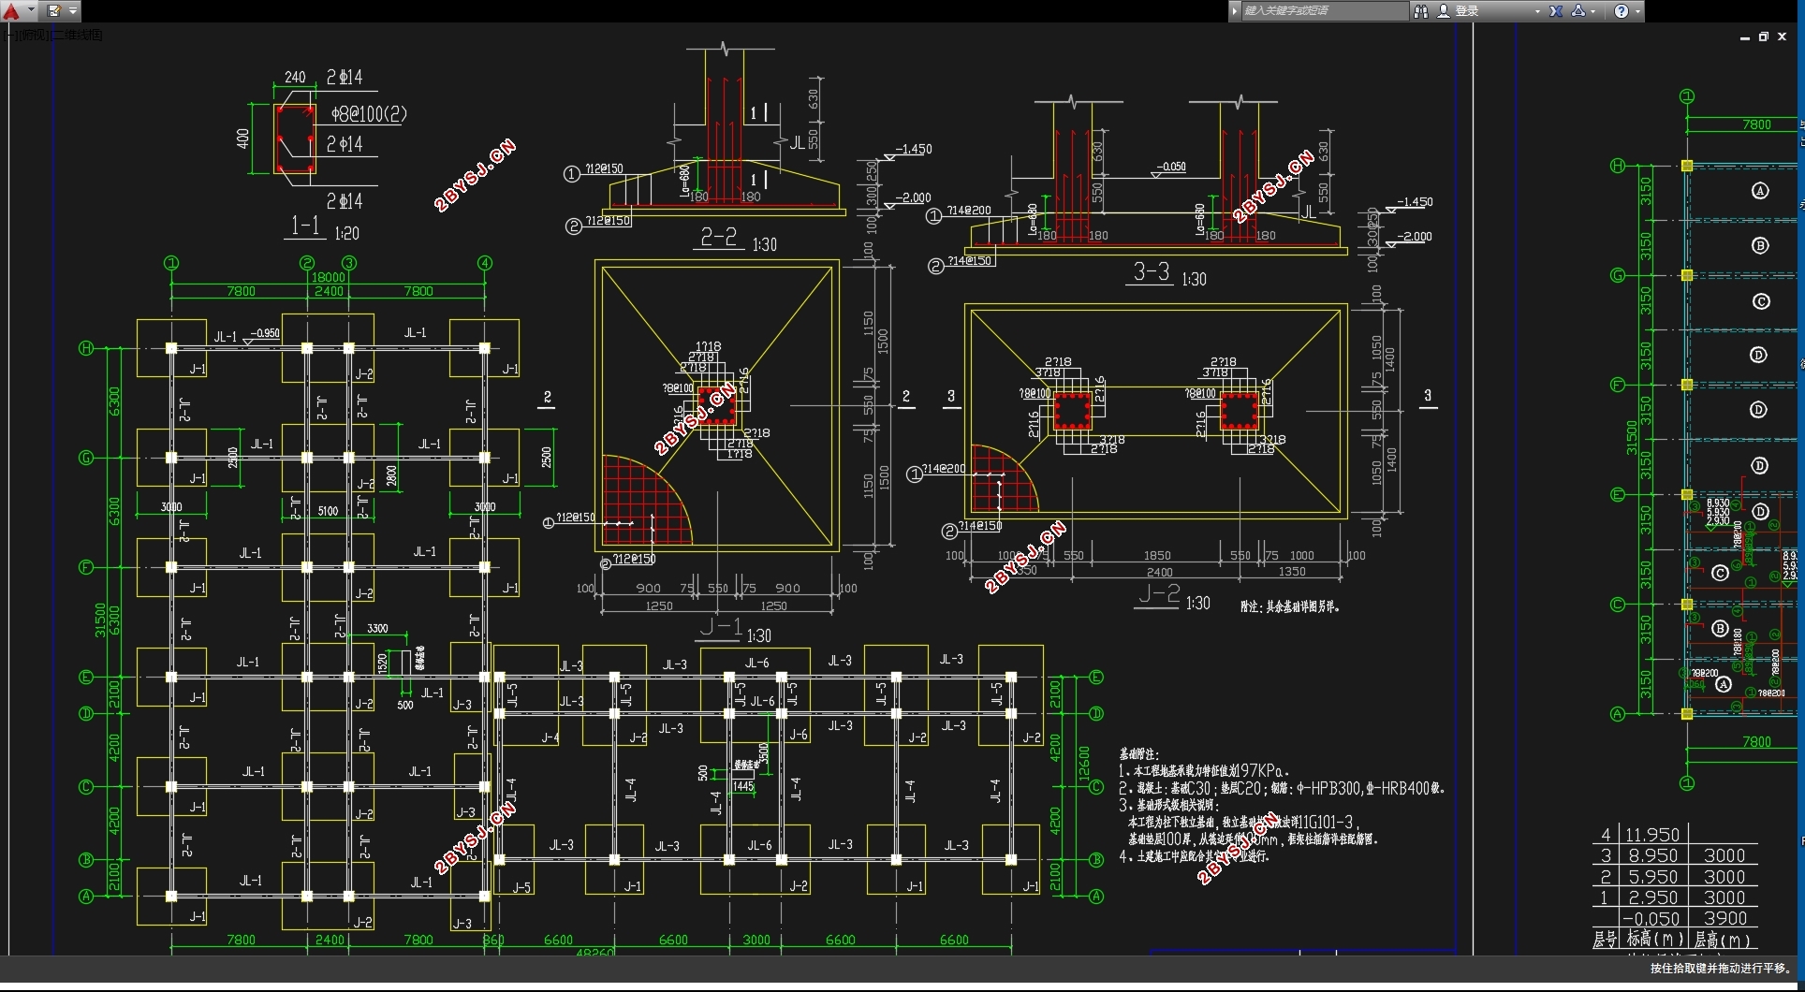The width and height of the screenshot is (1805, 992).
Task: Minimize the drawing window
Action: tap(1745, 37)
